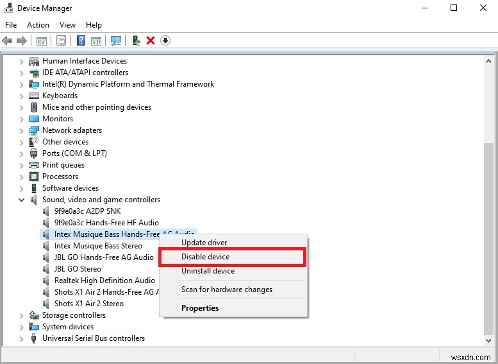
Task: Expand the Processors node
Action: (x=21, y=177)
